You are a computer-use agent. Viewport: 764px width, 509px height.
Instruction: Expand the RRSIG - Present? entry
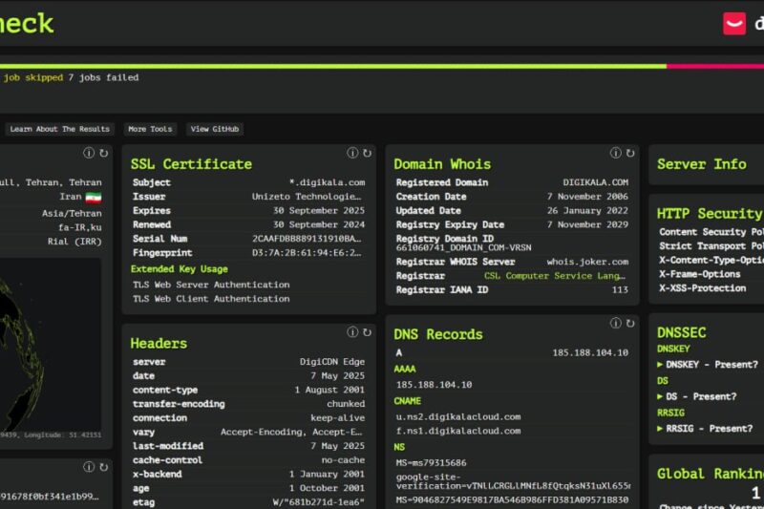705,429
